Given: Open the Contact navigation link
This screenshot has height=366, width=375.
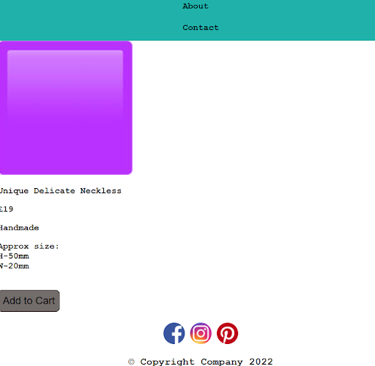Looking at the screenshot, I should tap(201, 28).
